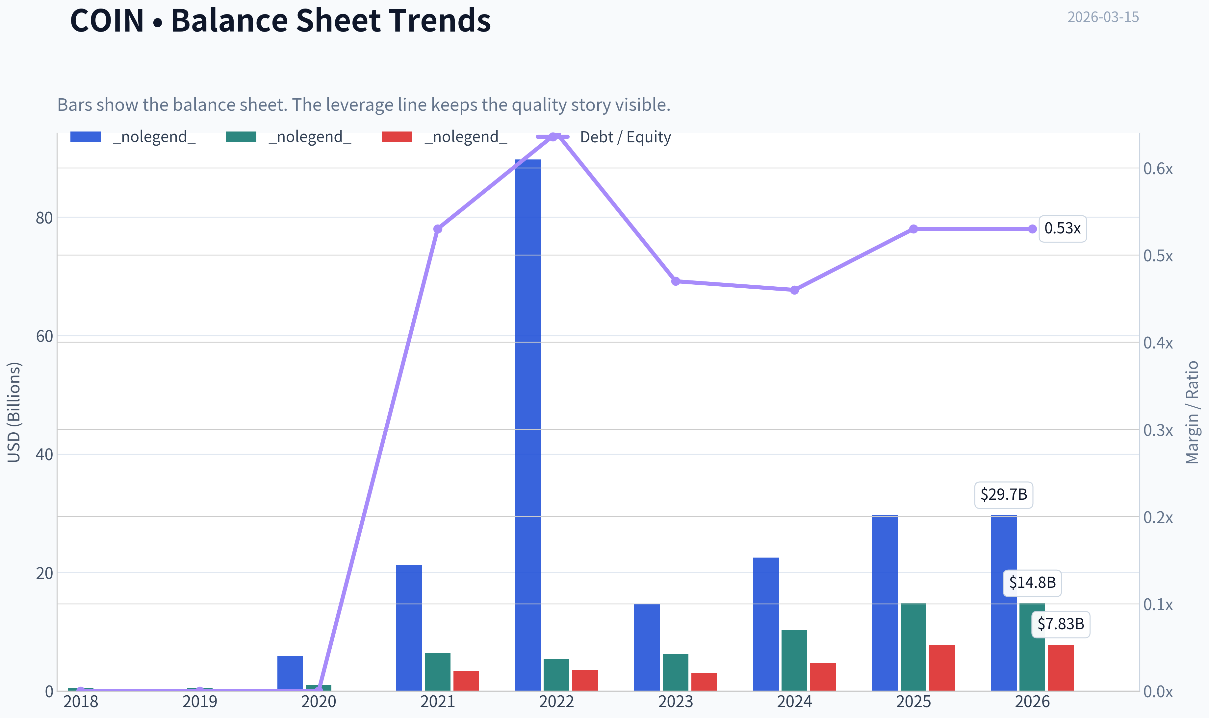Select the tall blue 2022 bar
This screenshot has width=1209, height=718.
[528, 425]
